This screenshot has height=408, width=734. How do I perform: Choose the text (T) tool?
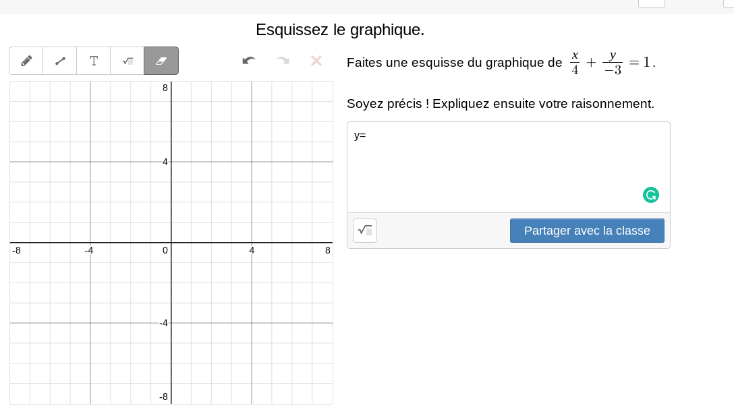click(94, 61)
